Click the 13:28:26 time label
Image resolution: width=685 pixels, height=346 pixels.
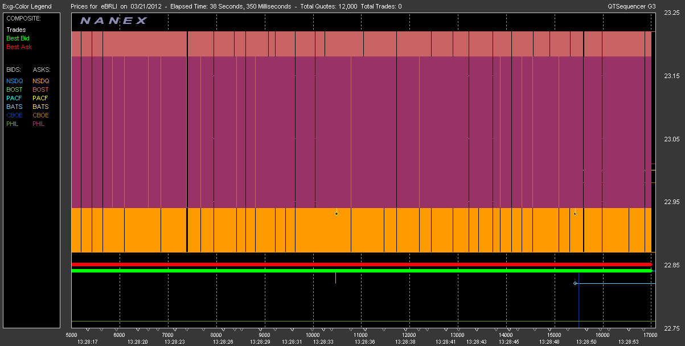[x=223, y=342]
